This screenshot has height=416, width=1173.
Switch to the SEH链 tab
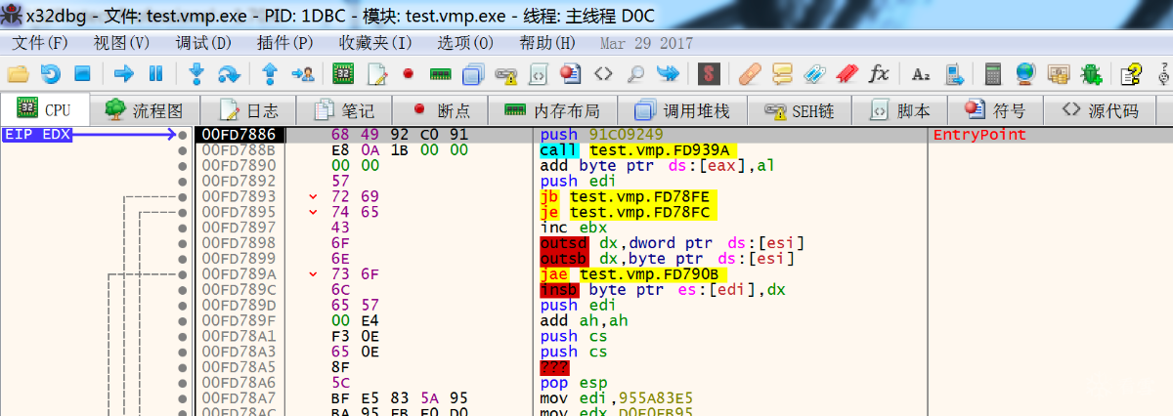pos(800,109)
